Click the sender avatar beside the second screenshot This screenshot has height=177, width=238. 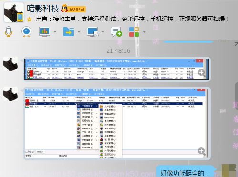(10, 94)
